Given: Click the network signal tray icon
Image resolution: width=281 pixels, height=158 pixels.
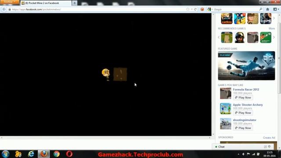Looking at the screenshot, I should 253,154.
